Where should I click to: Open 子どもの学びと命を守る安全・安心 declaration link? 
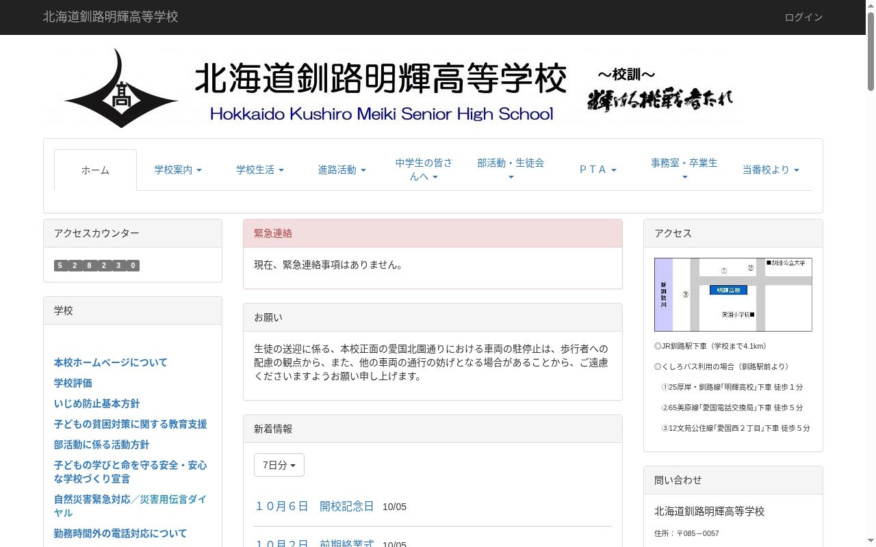(x=131, y=472)
